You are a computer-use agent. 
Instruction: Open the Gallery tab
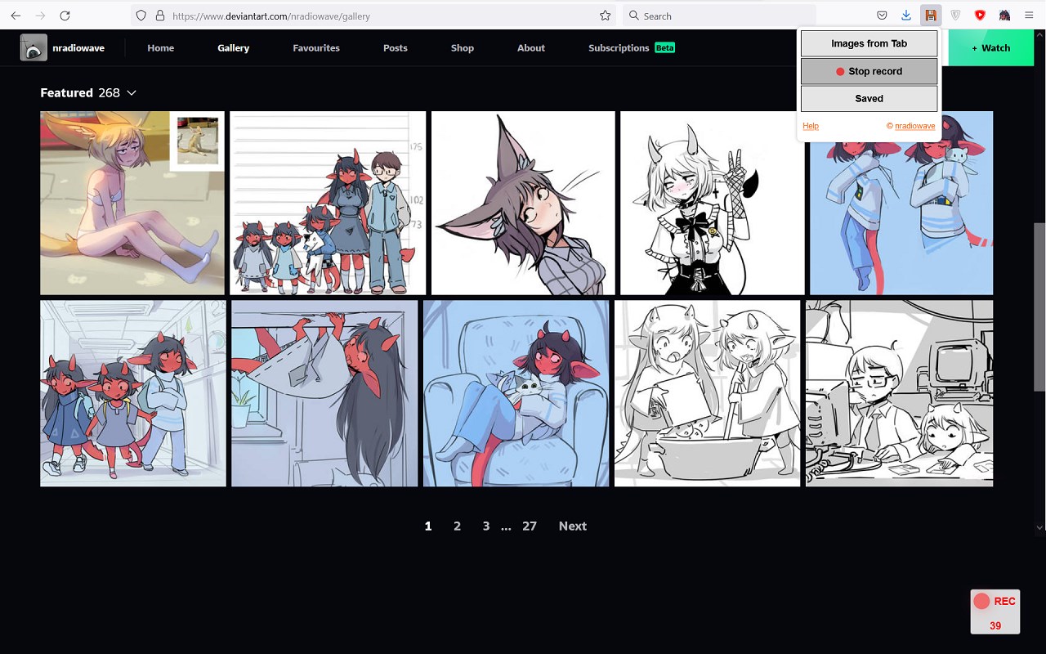(x=233, y=47)
